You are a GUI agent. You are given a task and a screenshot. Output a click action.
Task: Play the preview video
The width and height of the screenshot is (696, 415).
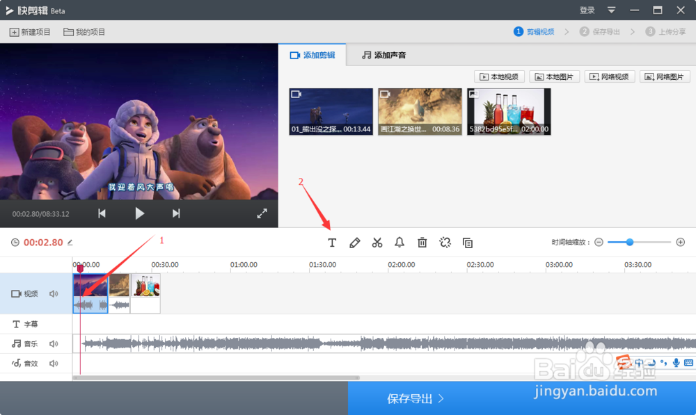(x=139, y=213)
